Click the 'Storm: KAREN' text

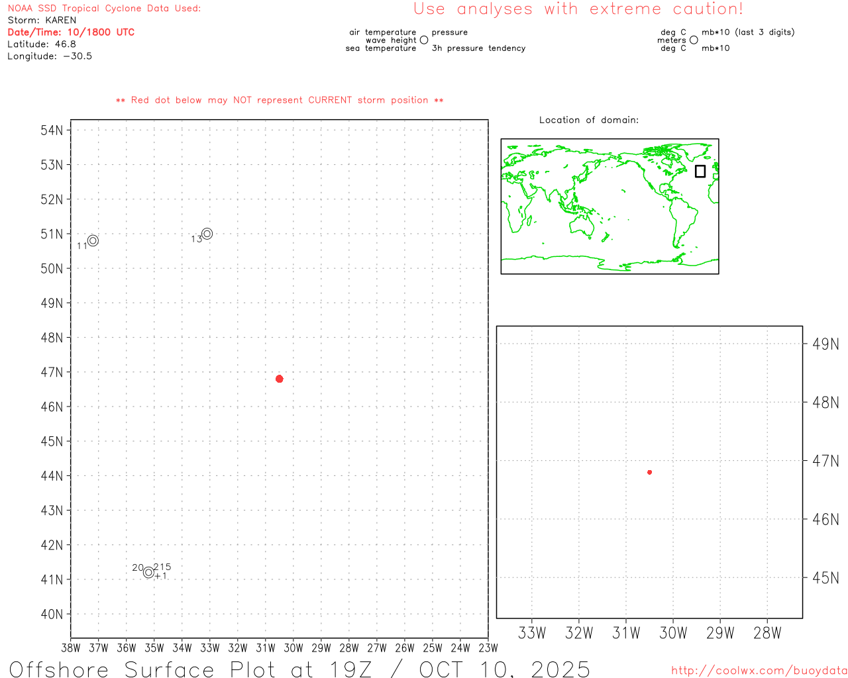pos(42,20)
